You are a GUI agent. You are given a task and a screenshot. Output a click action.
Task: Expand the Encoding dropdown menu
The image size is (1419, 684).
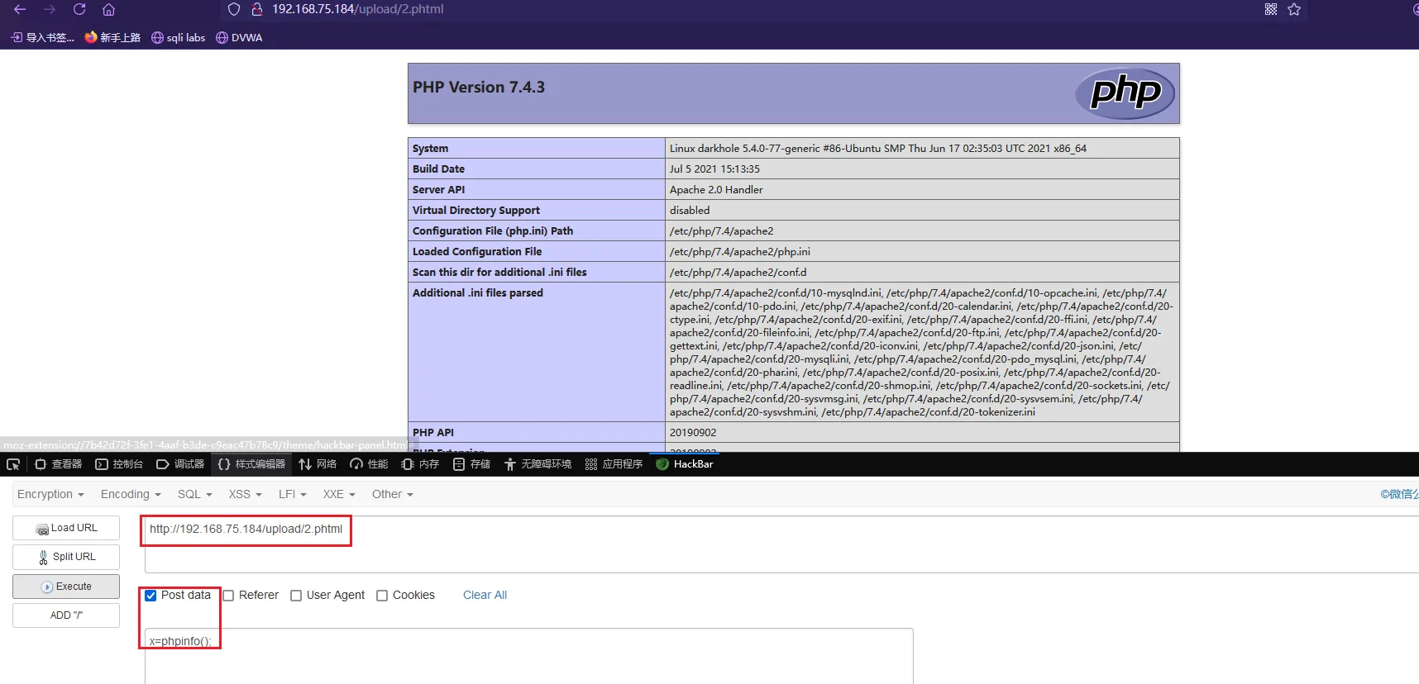(131, 494)
